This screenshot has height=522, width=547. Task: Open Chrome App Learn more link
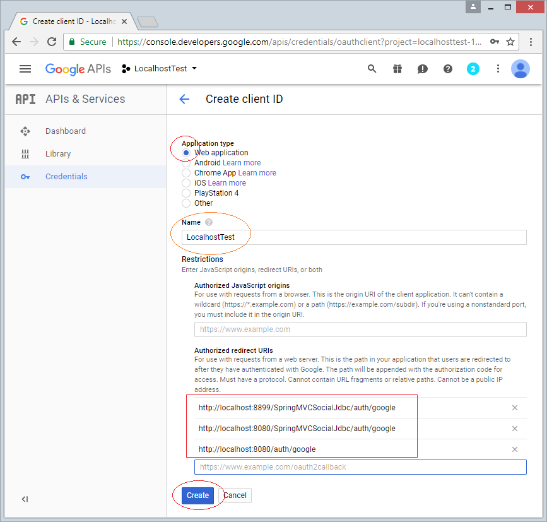[257, 173]
